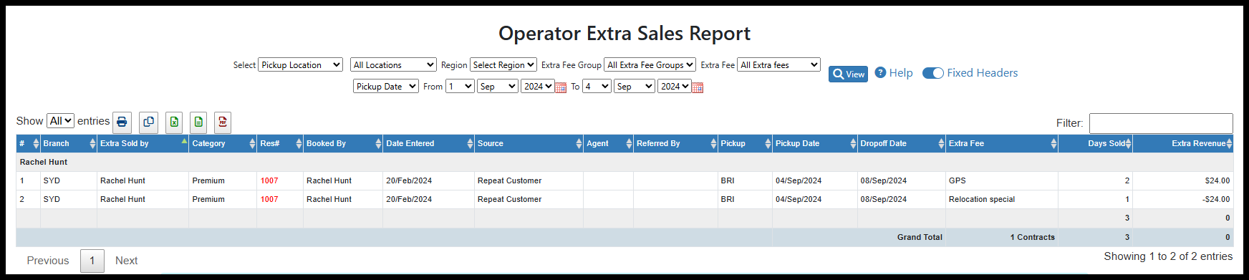This screenshot has height=280, width=1249.
Task: Open the All Extra Fee Groups dropdown
Action: 650,64
